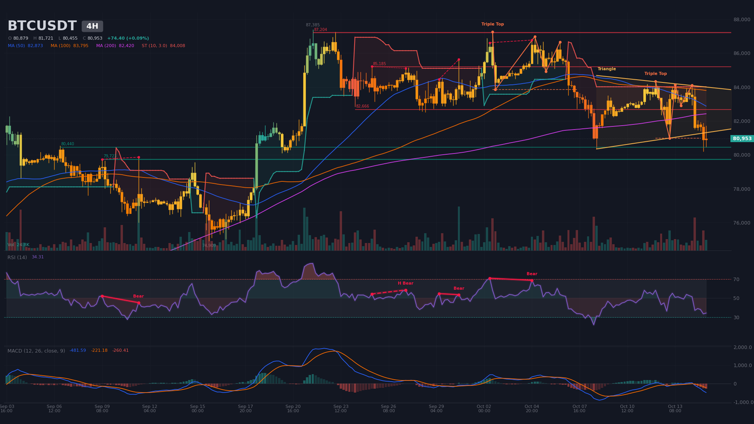Click the 85,185 level label
Viewport: 754px width, 424px height.
click(379, 64)
